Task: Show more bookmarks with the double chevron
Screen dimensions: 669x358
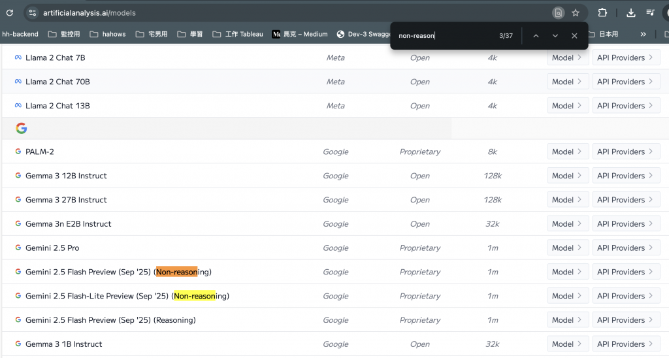Action: 643,34
